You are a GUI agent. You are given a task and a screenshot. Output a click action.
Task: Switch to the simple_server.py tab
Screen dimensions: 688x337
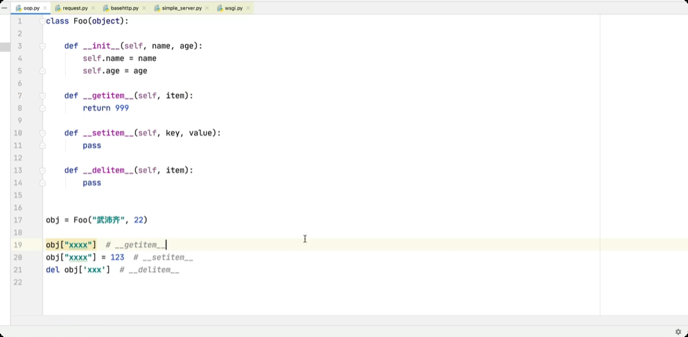click(182, 8)
